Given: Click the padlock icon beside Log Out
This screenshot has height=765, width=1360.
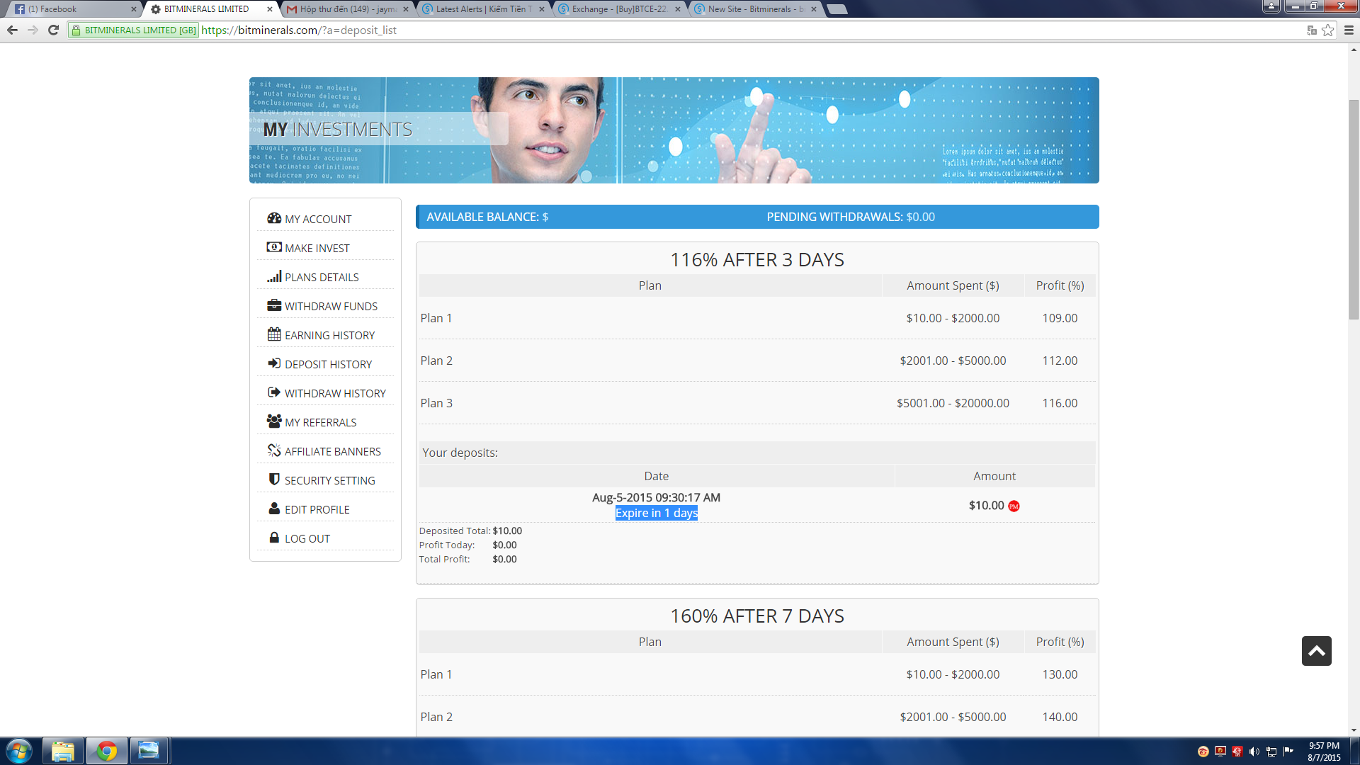Looking at the screenshot, I should pos(274,538).
